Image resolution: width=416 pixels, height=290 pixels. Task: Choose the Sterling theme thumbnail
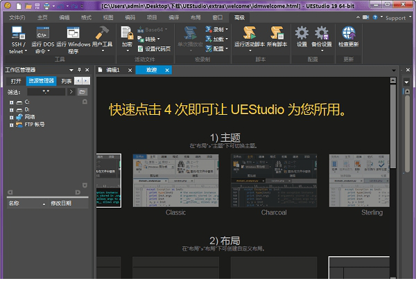pyautogui.click(x=359, y=181)
